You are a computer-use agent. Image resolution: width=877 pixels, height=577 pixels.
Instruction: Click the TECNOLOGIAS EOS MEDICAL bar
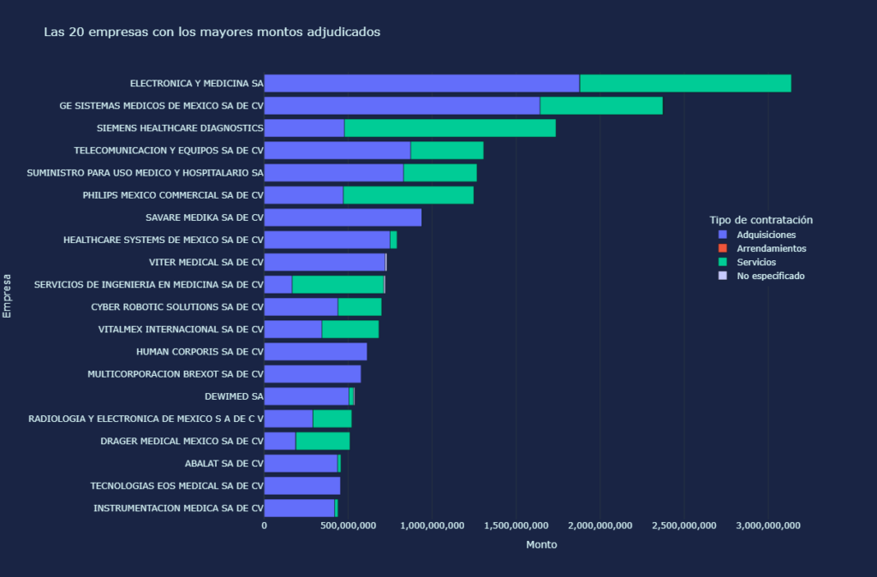[x=302, y=486]
